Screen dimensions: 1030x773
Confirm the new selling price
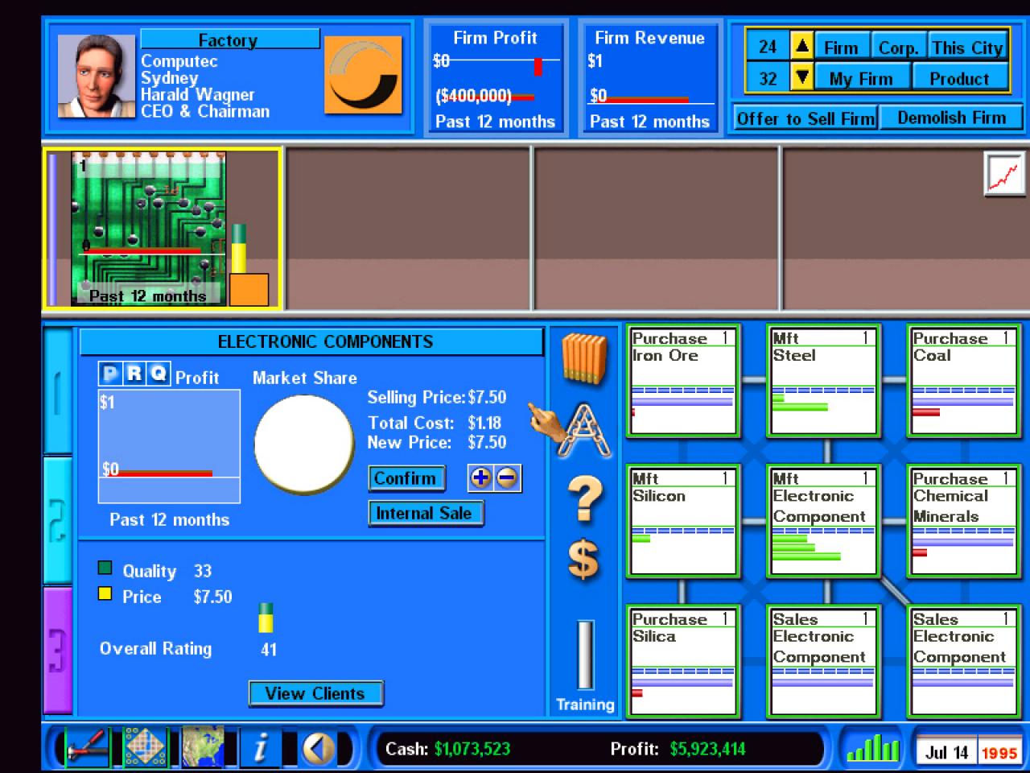[406, 478]
